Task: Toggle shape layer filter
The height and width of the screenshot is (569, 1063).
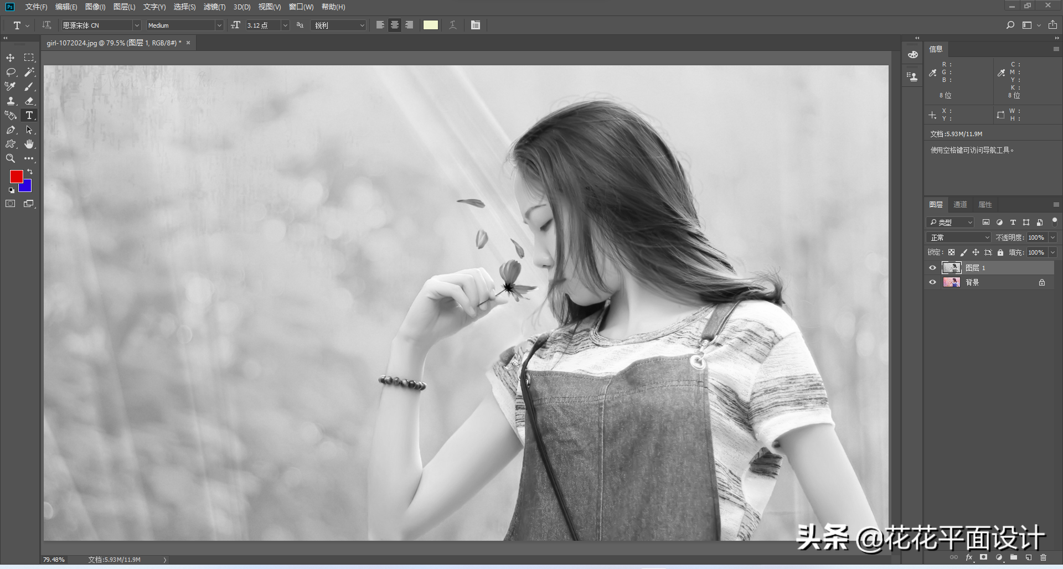Action: pos(1026,222)
